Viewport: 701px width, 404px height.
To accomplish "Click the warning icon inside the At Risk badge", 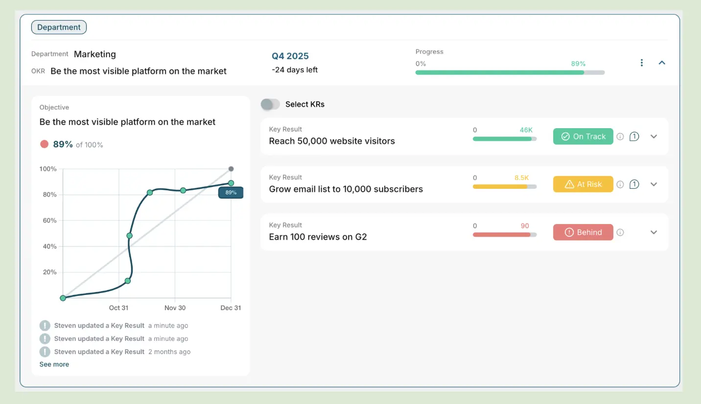I will click(570, 184).
